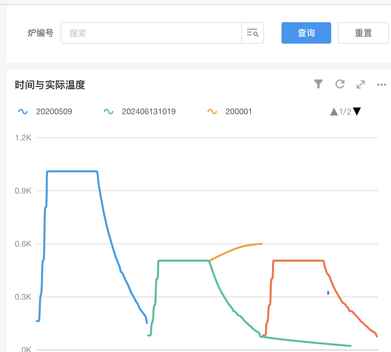Click the 查询 button
Image resolution: width=391 pixels, height=352 pixels.
306,33
